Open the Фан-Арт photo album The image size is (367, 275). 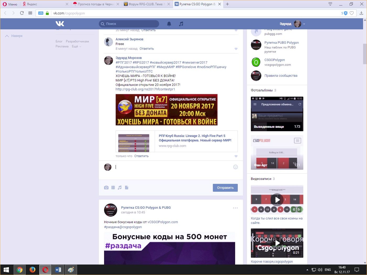(277, 152)
